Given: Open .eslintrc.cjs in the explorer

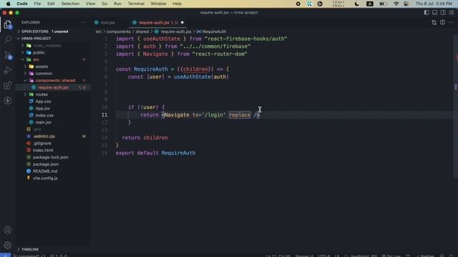Looking at the screenshot, I should pos(44,136).
